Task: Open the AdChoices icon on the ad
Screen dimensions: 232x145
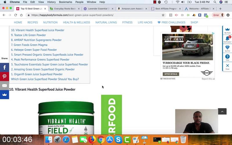Action: [213, 33]
